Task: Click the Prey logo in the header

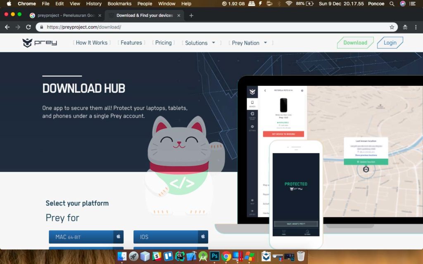Action: (40, 43)
